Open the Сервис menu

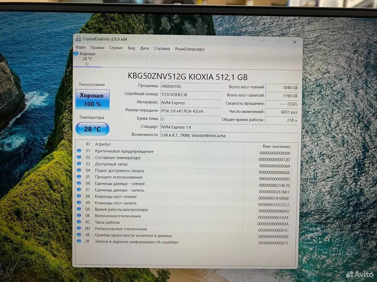click(x=116, y=48)
